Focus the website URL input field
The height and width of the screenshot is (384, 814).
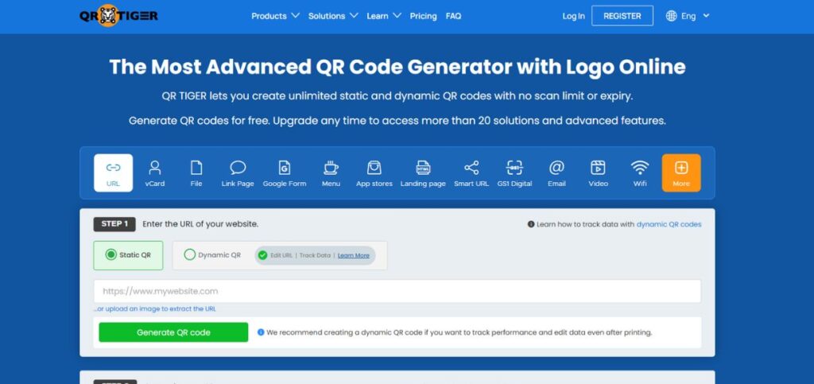click(397, 291)
